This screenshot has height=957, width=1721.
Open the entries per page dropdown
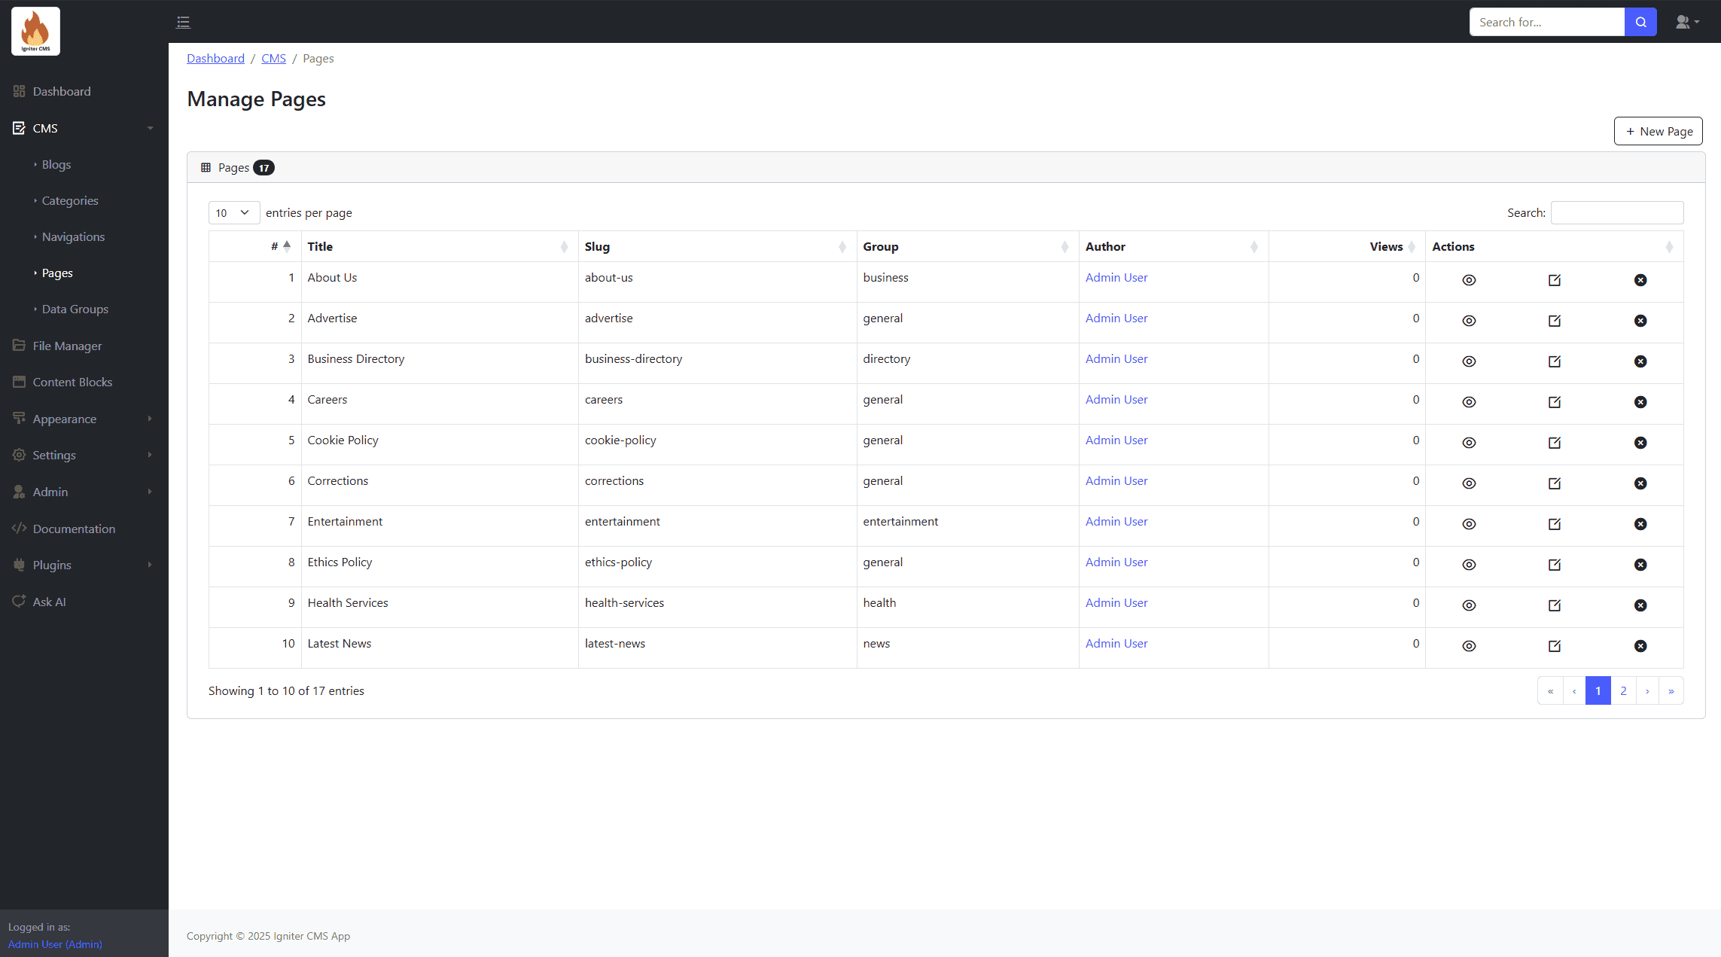[233, 213]
